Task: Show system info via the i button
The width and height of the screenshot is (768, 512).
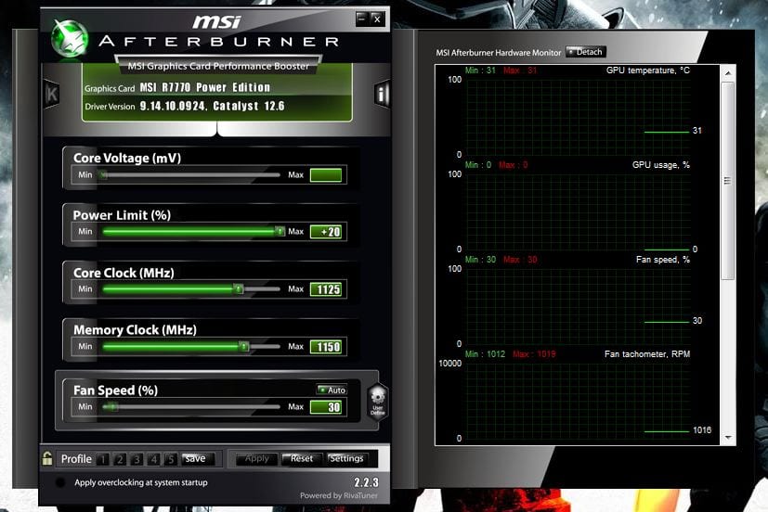Action: [x=381, y=94]
